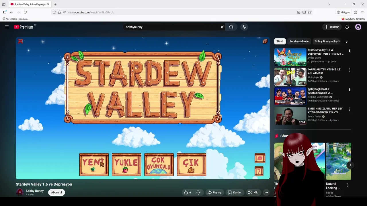367x206 pixels.
Task: Open Stardew Valley Part 2 thumbnail
Action: (x=290, y=57)
